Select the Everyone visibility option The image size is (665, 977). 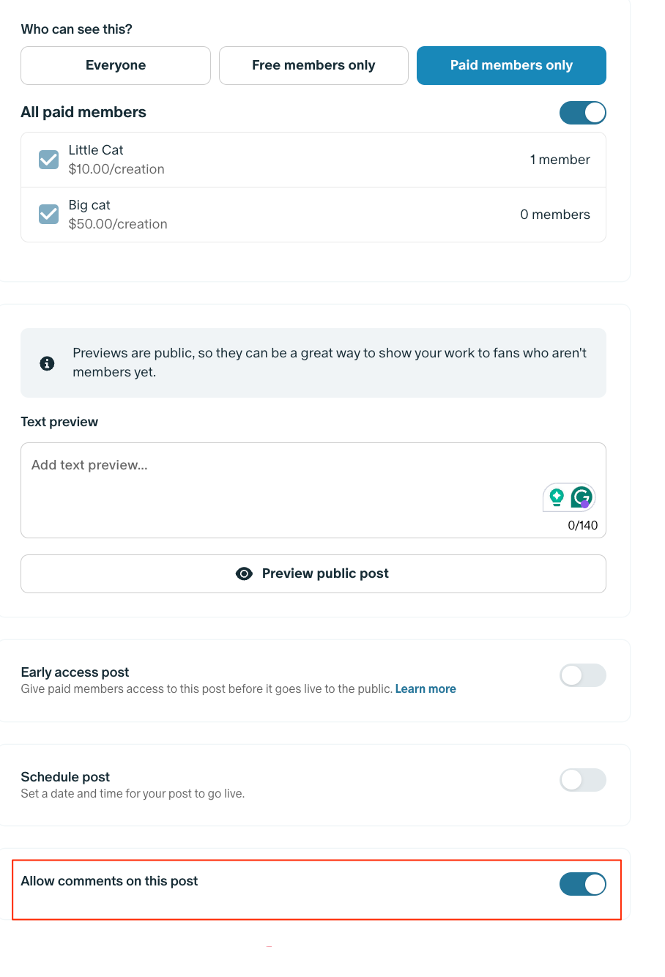tap(115, 65)
